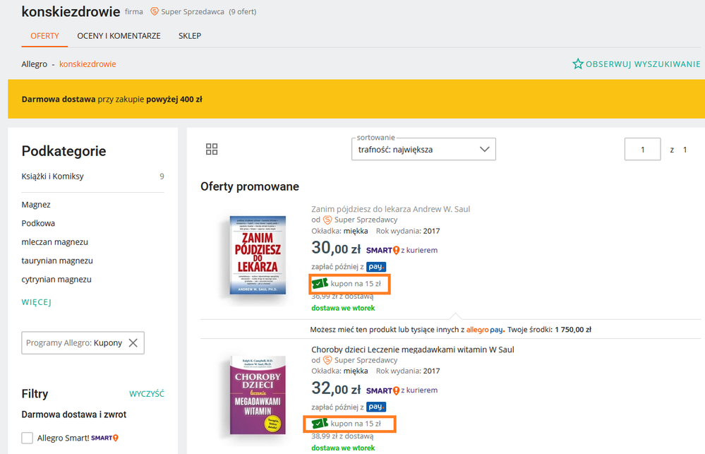
Task: Click the coupon ticket icon on second offer
Action: click(x=320, y=424)
